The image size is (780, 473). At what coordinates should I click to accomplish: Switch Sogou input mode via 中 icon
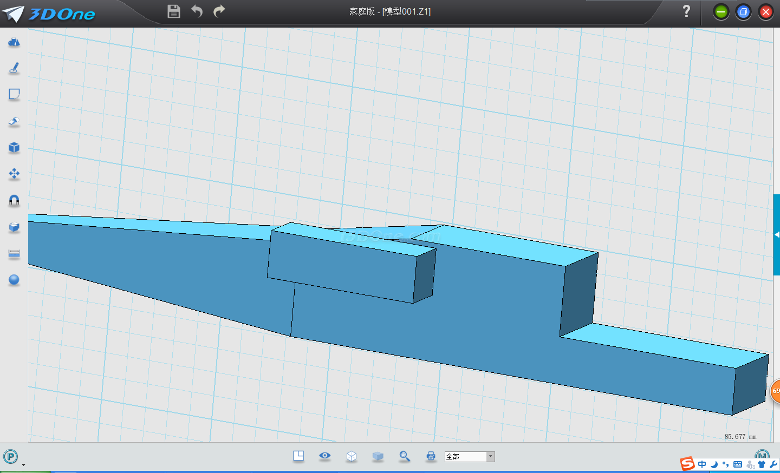point(702,464)
